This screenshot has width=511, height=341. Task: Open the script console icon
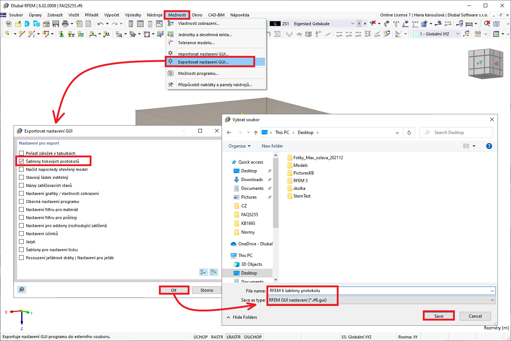pos(159,24)
